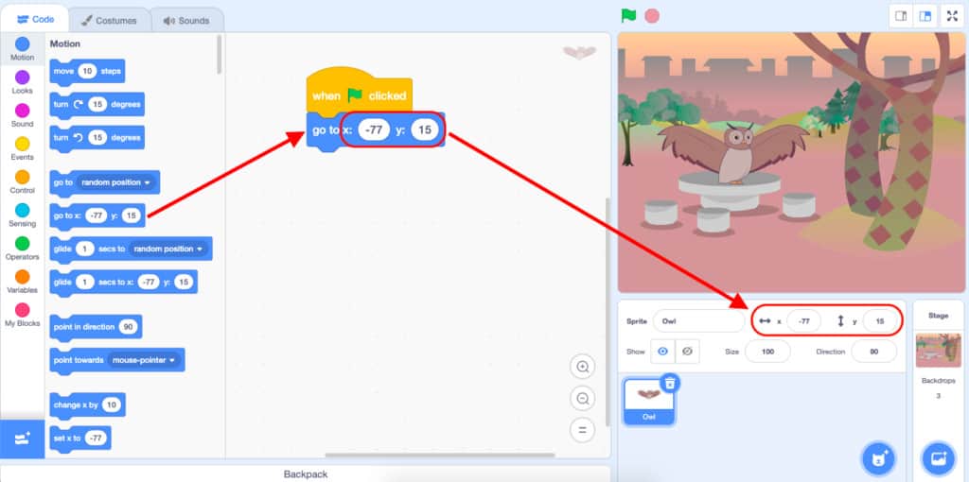Edit the sprite x position field

(x=803, y=321)
